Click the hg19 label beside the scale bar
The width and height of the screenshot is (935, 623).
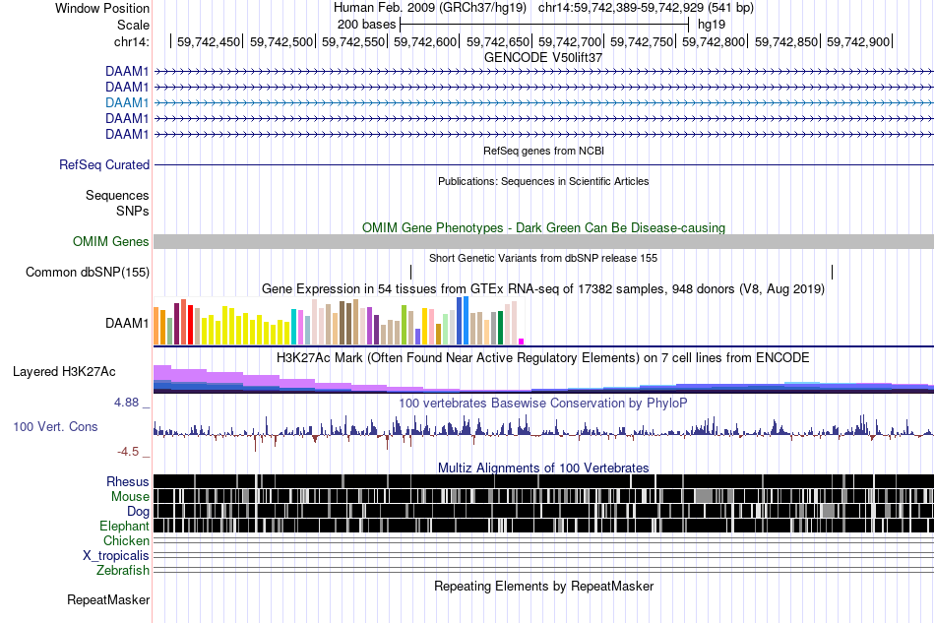pyautogui.click(x=712, y=25)
